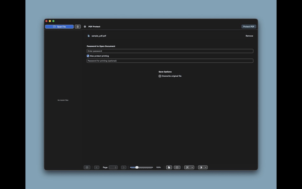This screenshot has width=302, height=189.
Task: Click the zoom slider handle
Action: point(137,167)
